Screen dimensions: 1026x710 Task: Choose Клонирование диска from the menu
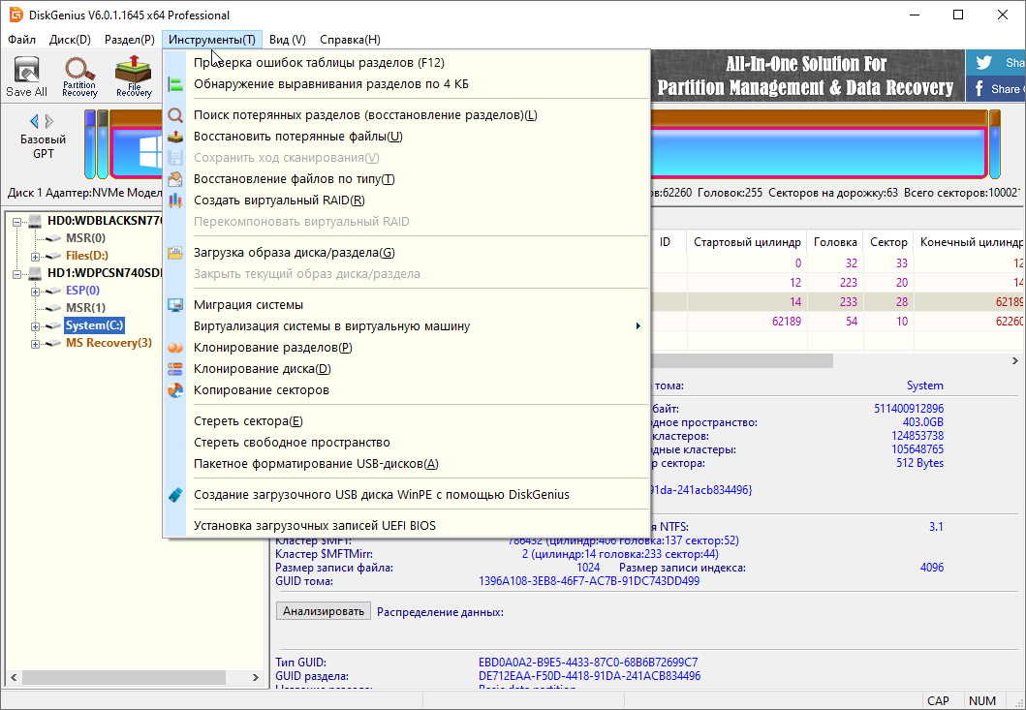[262, 369]
